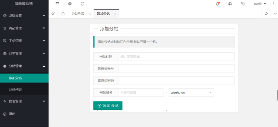
Task: Click the 添加分站 submit button
Action: click(108, 105)
